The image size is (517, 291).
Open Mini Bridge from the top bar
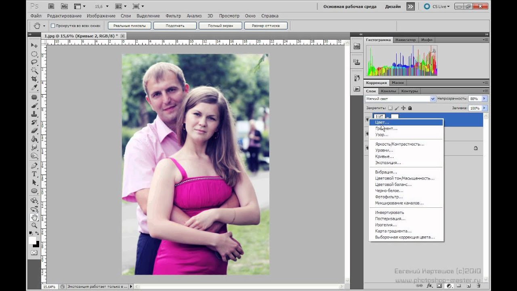65,6
